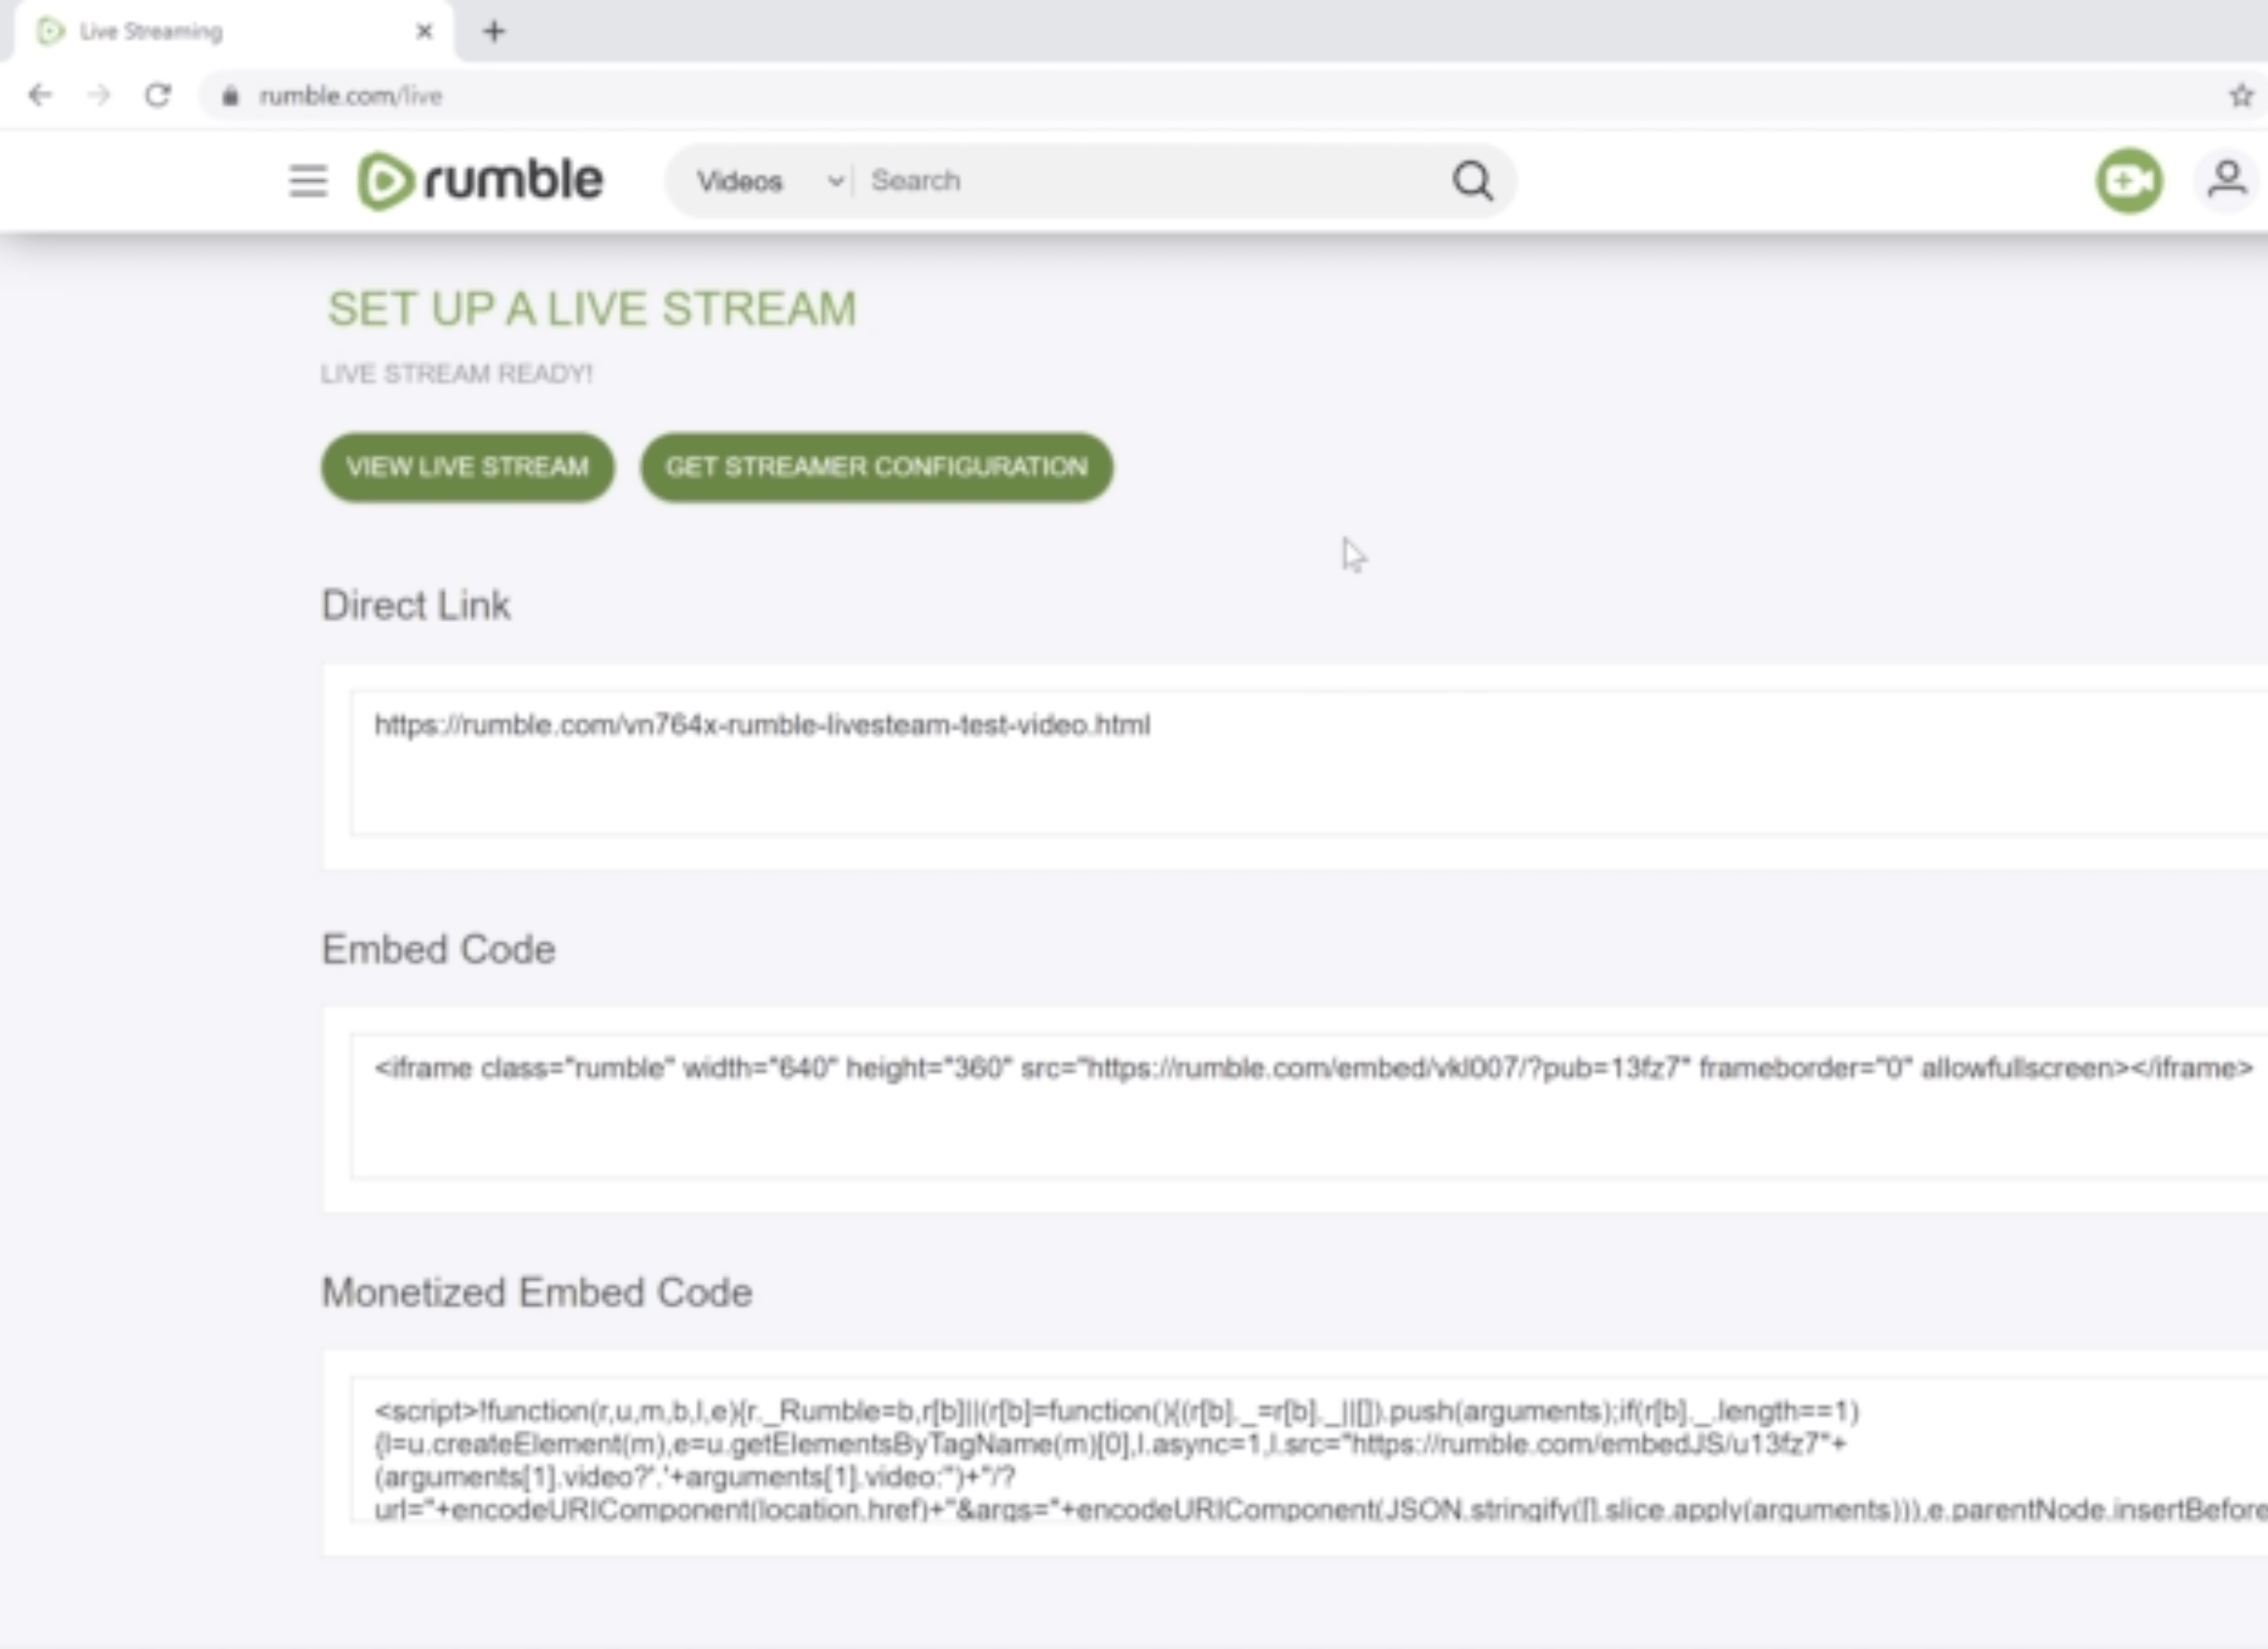Click the browser forward arrow
Screen dimensions: 2268x1649
pyautogui.click(x=100, y=96)
